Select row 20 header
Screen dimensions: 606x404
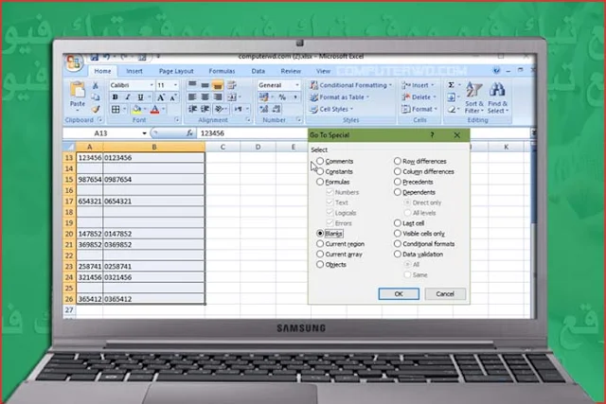[69, 234]
